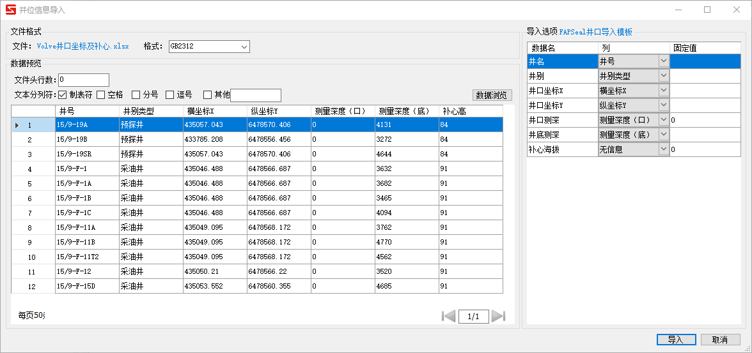The image size is (752, 353).
Task: Click the last page navigation arrow icon
Action: click(499, 316)
